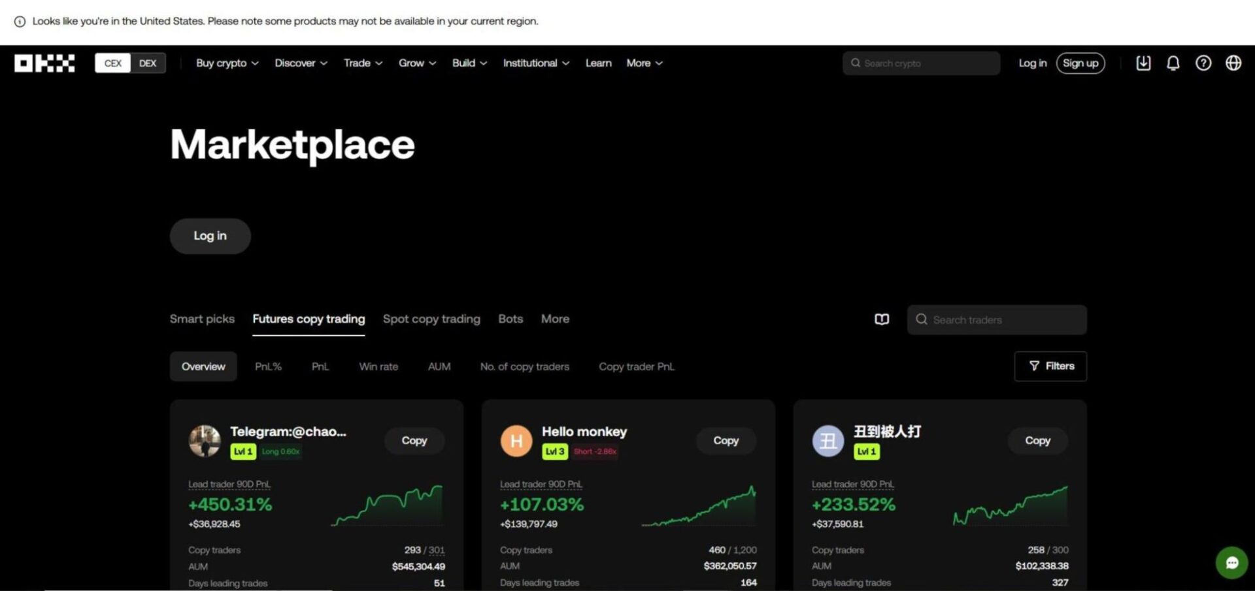This screenshot has width=1255, height=591.
Task: Click Log in under Marketplace heading
Action: click(x=210, y=236)
